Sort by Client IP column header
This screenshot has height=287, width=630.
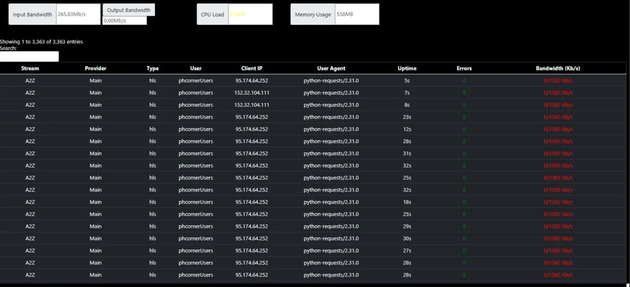tap(252, 68)
